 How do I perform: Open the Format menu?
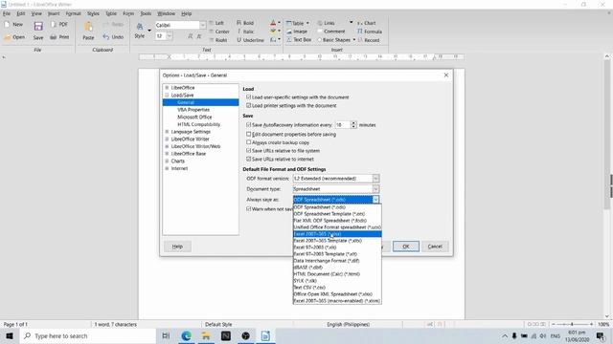(73, 13)
